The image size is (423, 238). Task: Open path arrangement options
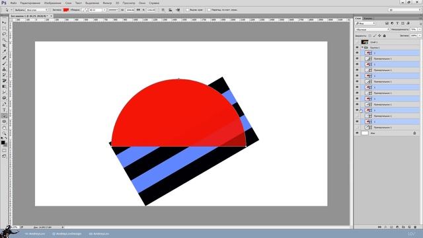tap(178, 10)
